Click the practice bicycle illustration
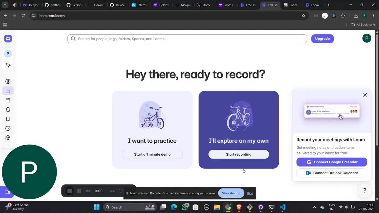Viewport: 379px width, 213px height. [x=152, y=116]
